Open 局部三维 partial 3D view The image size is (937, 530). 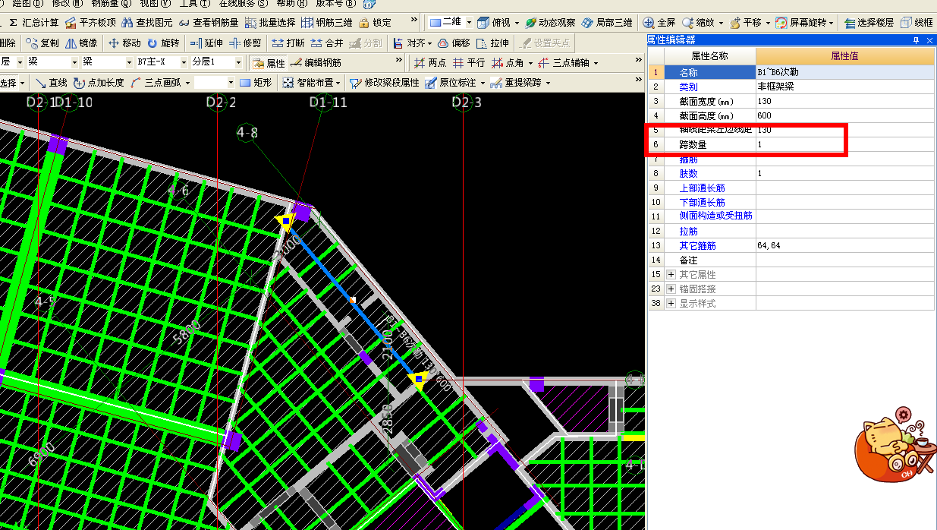click(608, 23)
